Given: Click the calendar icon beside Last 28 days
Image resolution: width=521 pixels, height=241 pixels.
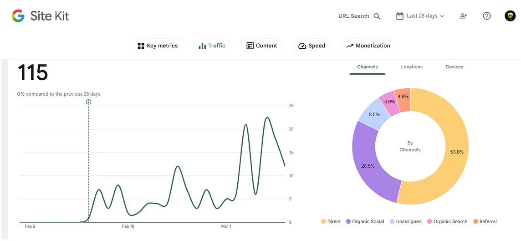Looking at the screenshot, I should (400, 16).
